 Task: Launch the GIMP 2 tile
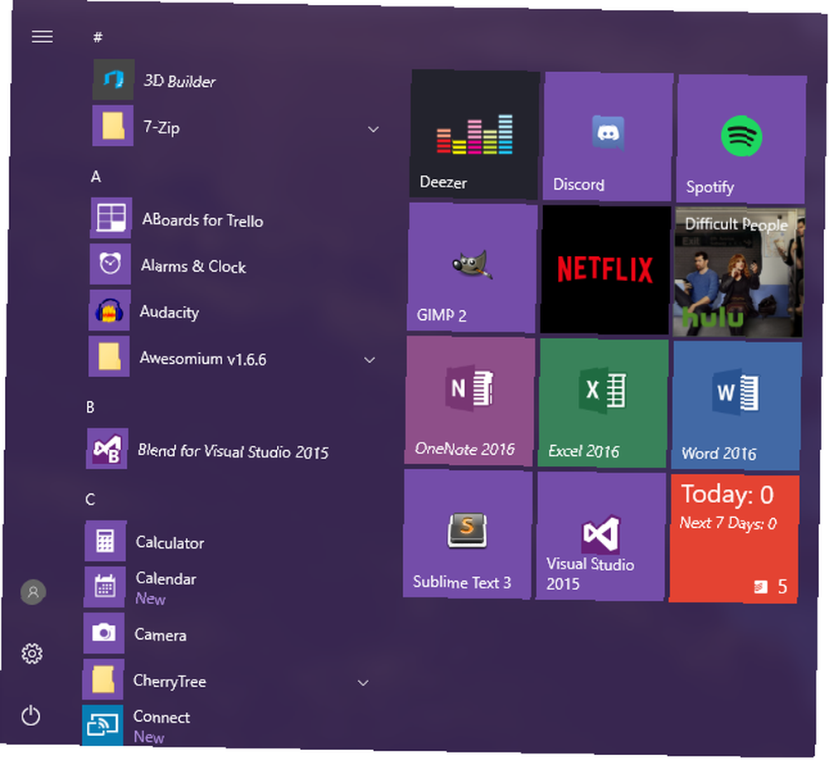[472, 268]
